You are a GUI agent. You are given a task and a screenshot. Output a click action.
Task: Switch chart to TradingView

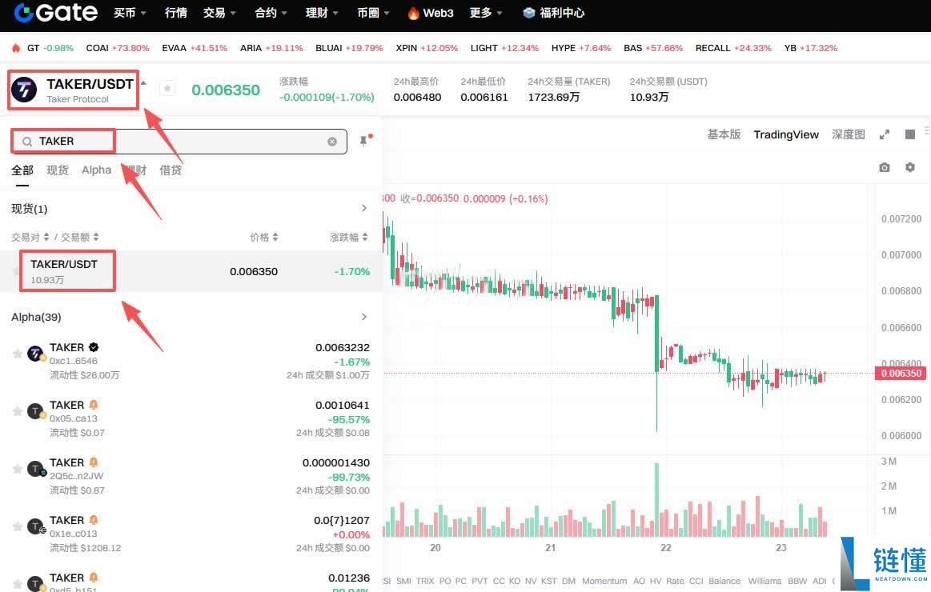click(x=786, y=134)
